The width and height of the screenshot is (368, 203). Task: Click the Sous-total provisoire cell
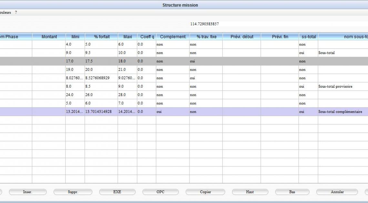click(343, 86)
